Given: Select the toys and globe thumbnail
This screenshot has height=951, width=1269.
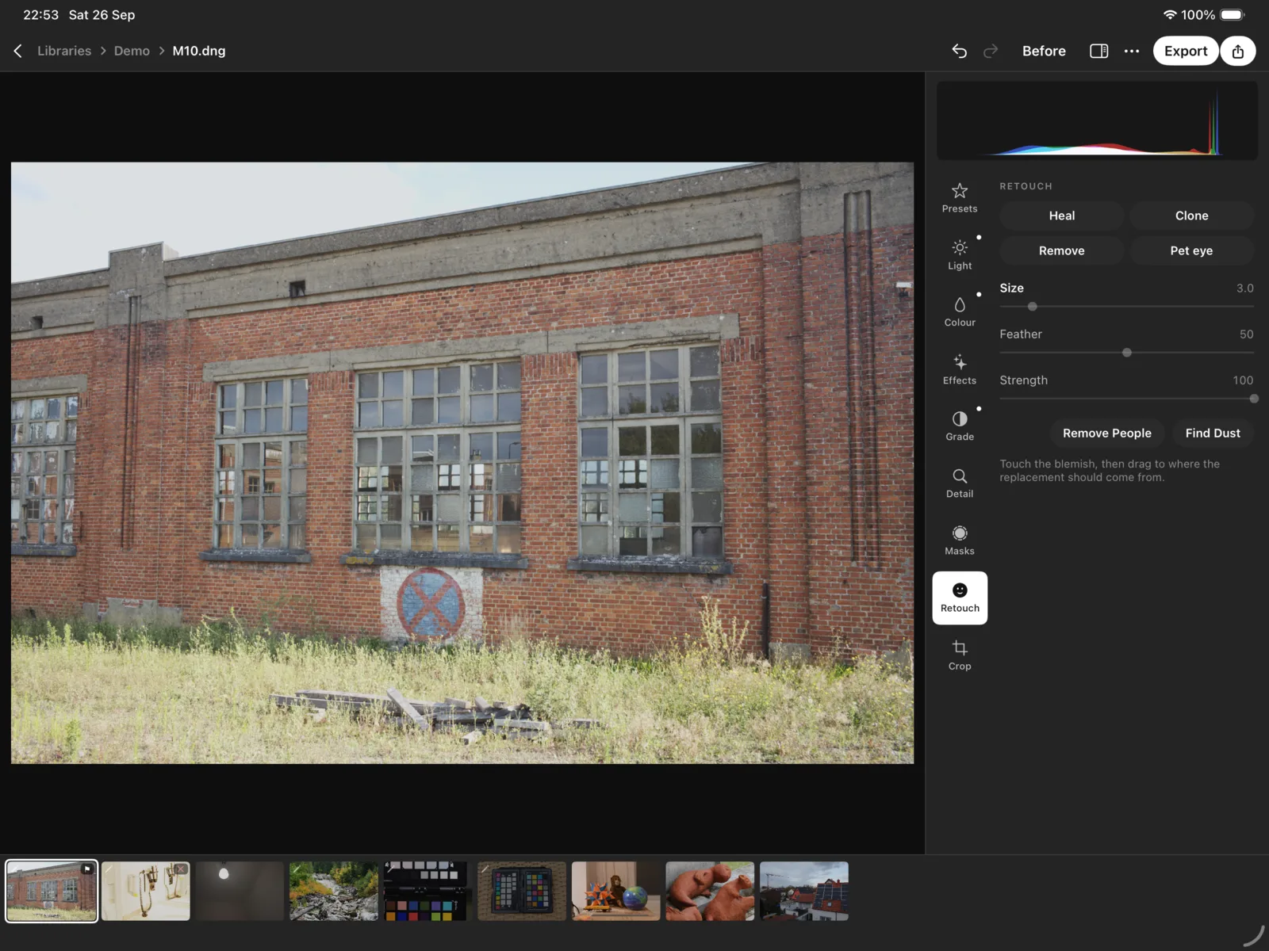Looking at the screenshot, I should pos(616,891).
